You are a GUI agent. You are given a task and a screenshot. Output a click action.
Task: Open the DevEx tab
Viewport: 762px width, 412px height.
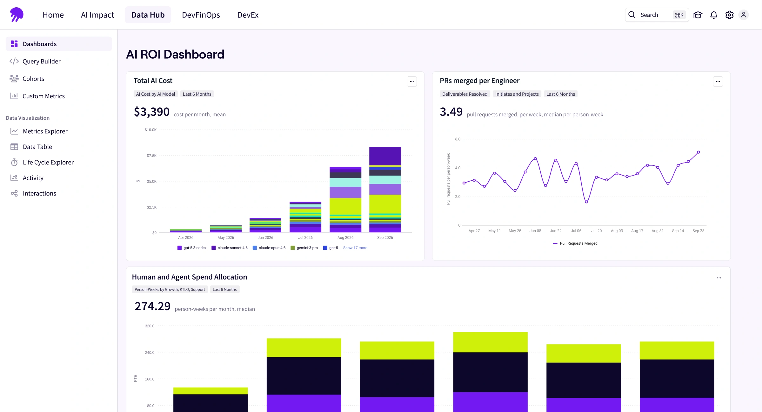pyautogui.click(x=248, y=15)
